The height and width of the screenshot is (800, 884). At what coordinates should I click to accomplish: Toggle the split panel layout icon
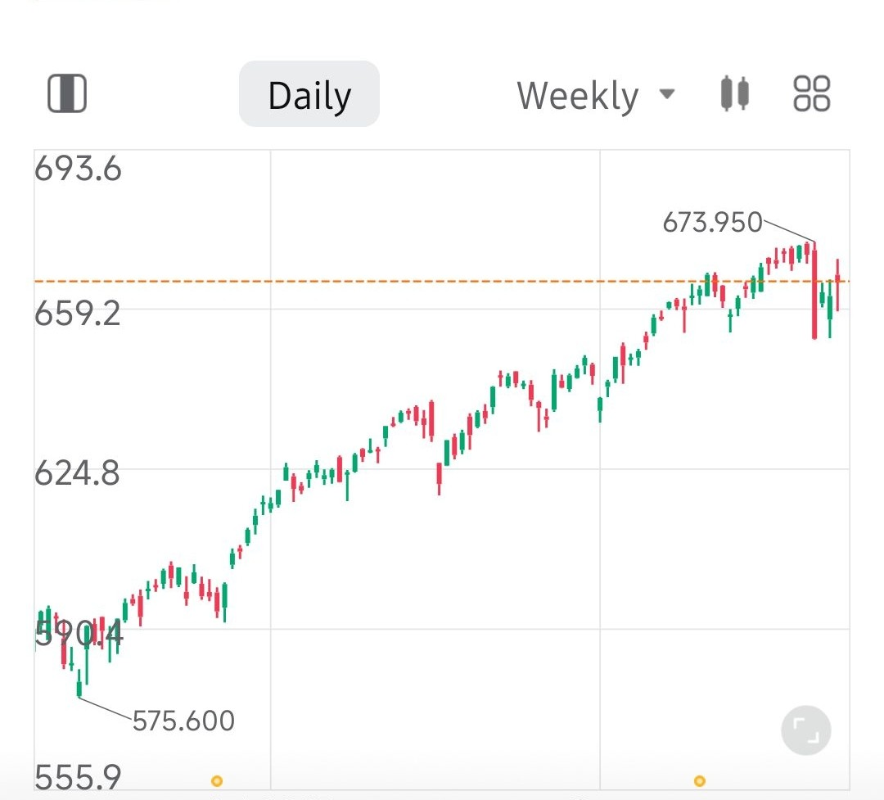pos(67,93)
